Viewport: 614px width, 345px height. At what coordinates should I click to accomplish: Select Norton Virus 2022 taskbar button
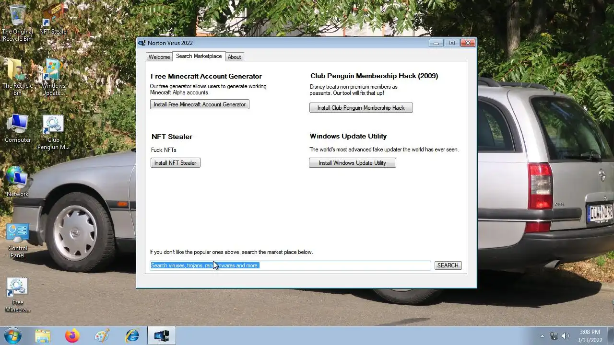tap(162, 336)
